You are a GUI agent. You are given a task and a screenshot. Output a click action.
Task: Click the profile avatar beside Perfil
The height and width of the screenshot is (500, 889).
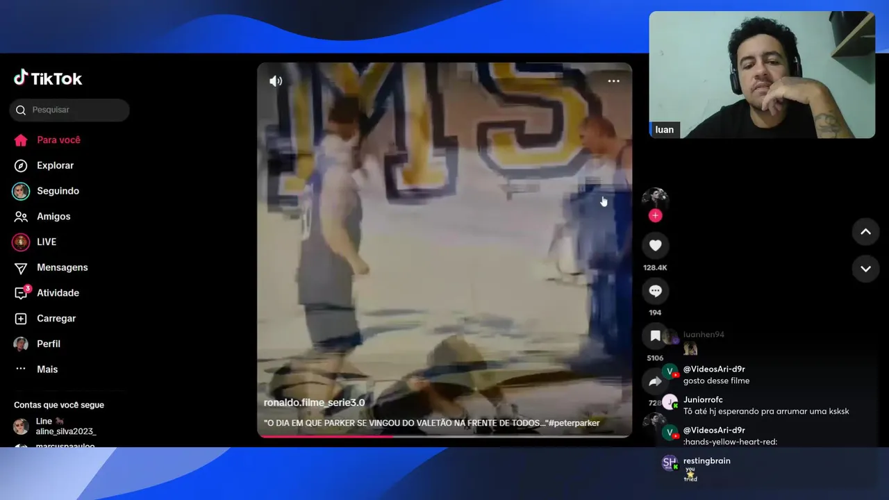pos(21,344)
